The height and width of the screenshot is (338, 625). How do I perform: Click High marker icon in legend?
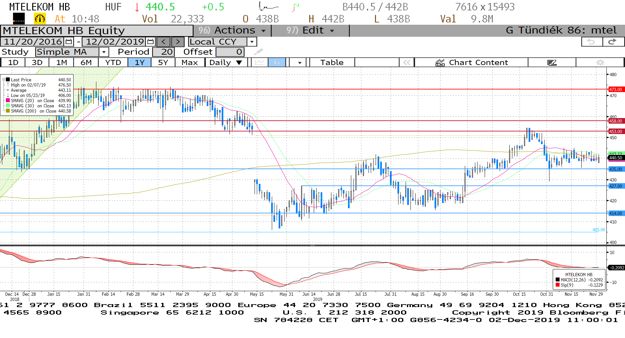click(x=8, y=85)
